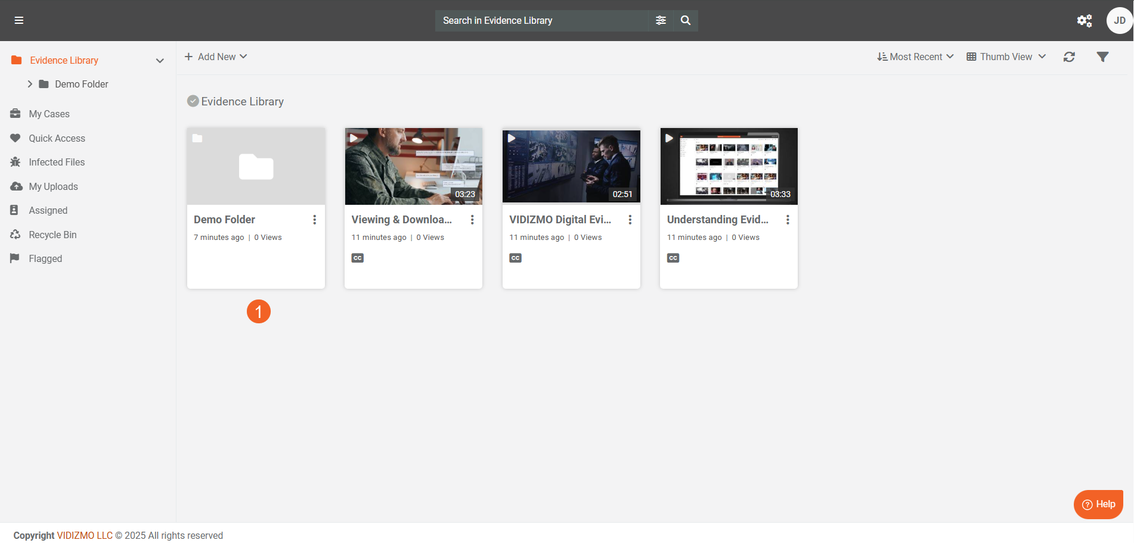Click the search magnifier icon

686,20
